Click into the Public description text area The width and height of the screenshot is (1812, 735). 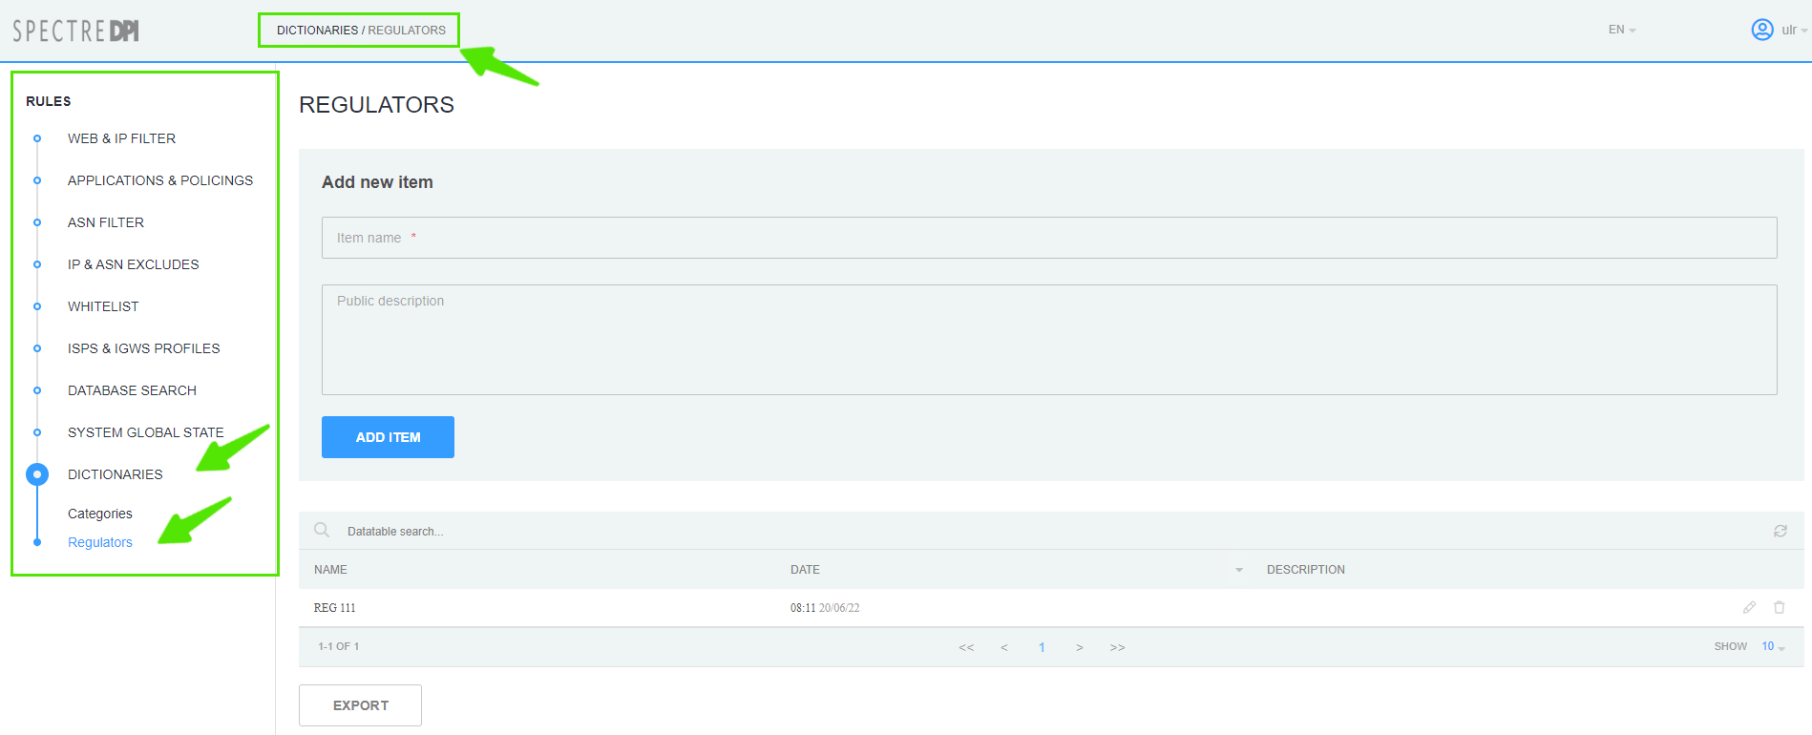pos(1048,339)
